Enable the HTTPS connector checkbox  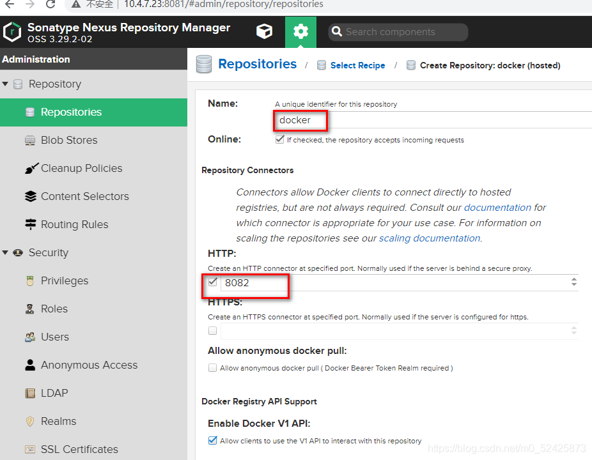click(212, 330)
